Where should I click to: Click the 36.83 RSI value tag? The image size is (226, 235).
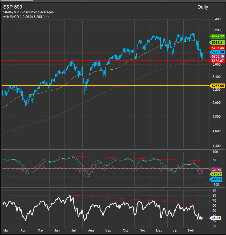[x=215, y=218]
